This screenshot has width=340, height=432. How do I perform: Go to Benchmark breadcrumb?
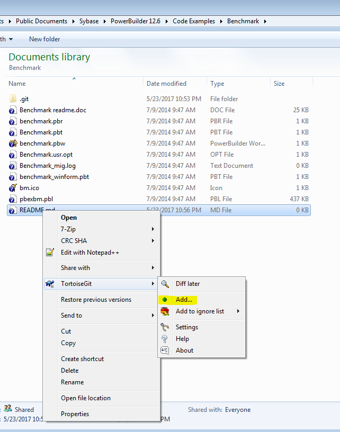pos(243,21)
